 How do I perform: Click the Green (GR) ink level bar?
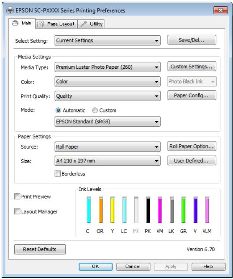pos(184,210)
